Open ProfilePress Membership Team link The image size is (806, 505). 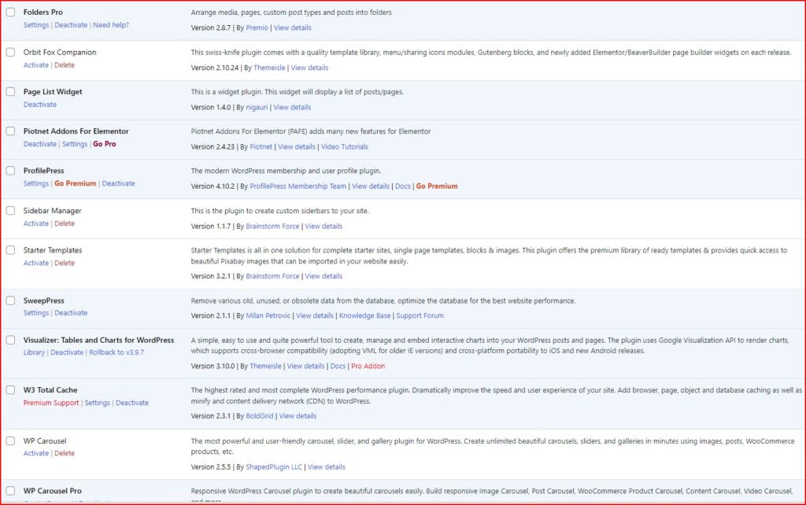point(298,186)
